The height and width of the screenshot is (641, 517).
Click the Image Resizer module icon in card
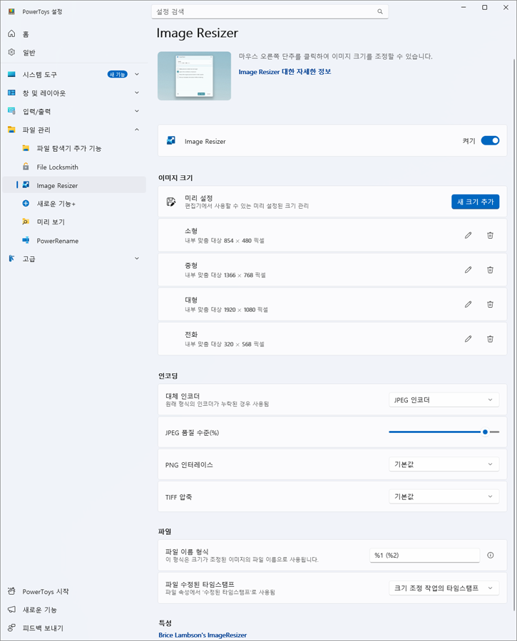coord(170,141)
